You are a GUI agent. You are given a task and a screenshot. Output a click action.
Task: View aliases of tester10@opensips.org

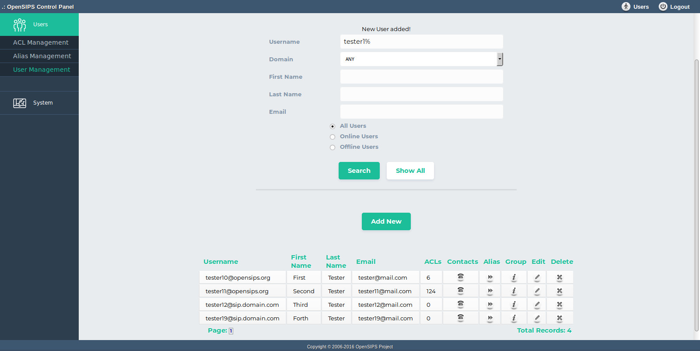click(x=490, y=277)
